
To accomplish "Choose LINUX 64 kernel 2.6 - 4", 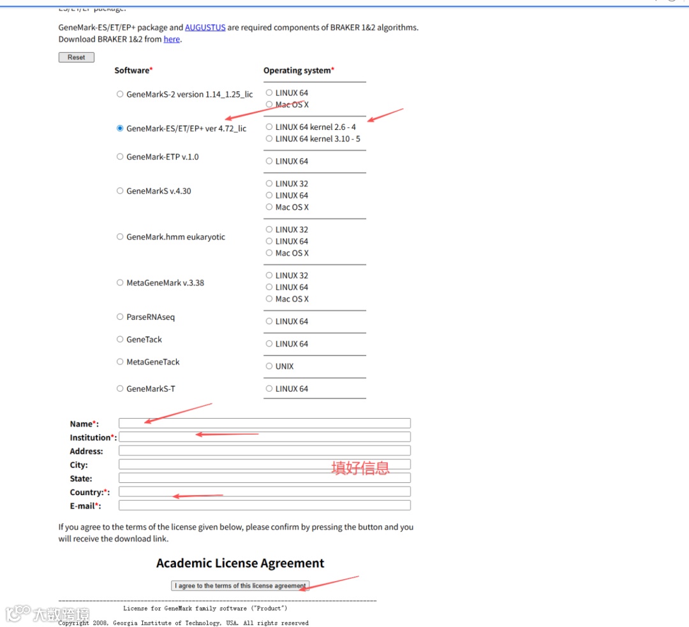I will (x=269, y=127).
